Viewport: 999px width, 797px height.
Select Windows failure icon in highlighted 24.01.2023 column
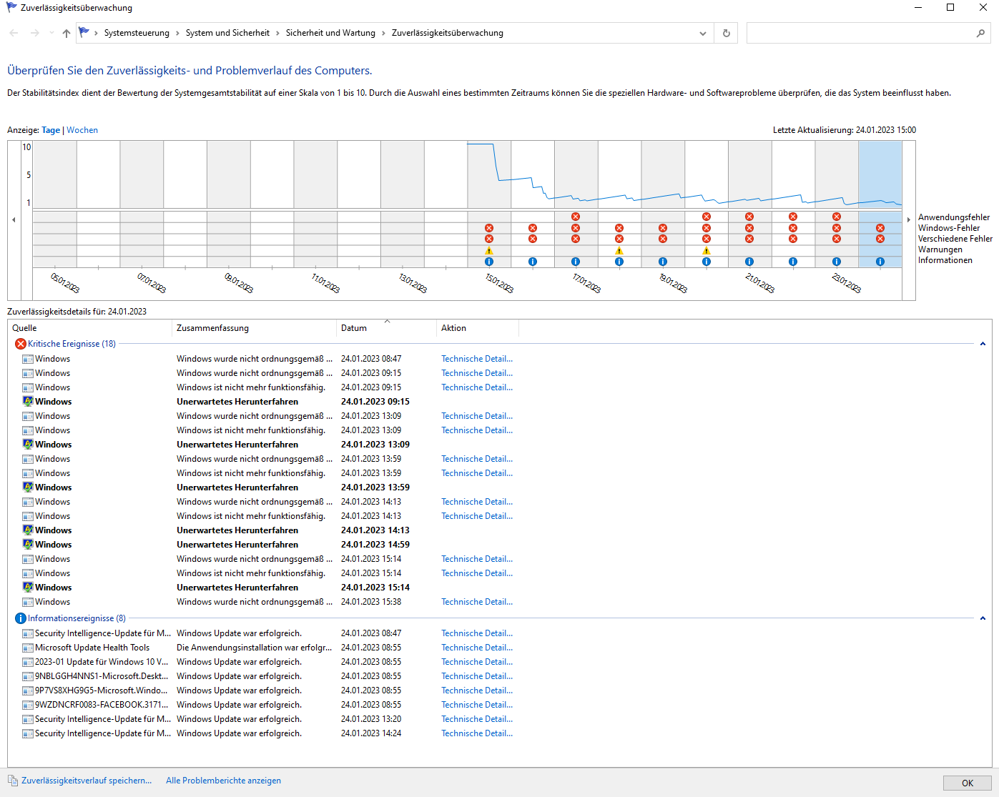880,228
